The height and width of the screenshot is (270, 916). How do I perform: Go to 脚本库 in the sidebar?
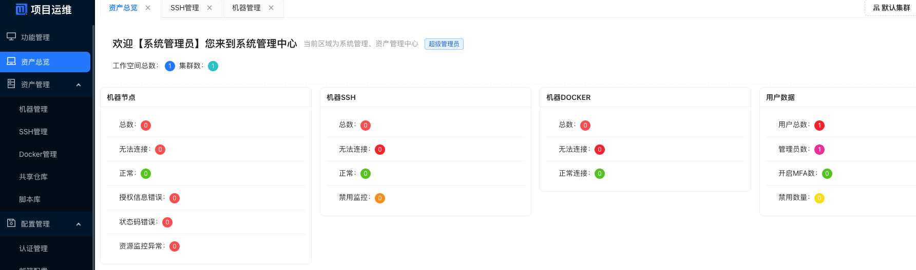[x=30, y=199]
